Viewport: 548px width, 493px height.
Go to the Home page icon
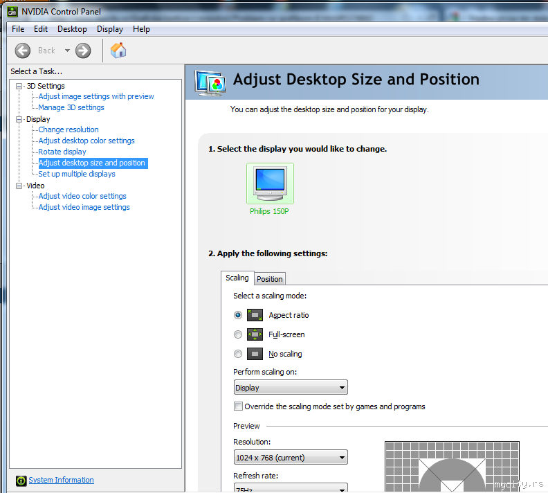pyautogui.click(x=118, y=51)
